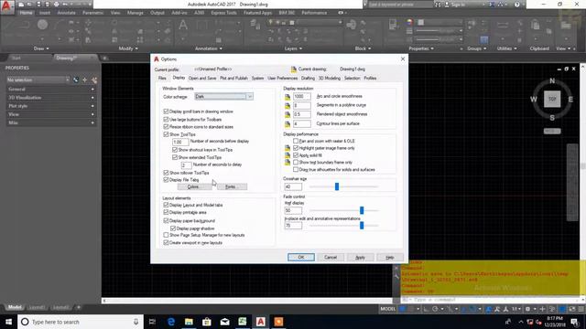This screenshot has height=329, width=586.
Task: Click the Colors... button
Action: (193, 186)
